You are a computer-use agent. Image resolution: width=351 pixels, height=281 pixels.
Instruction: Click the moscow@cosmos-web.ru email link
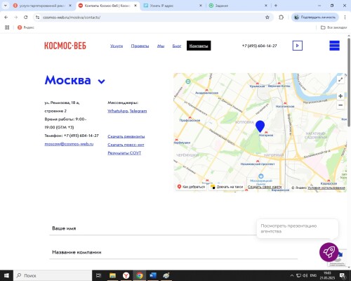pos(69,144)
